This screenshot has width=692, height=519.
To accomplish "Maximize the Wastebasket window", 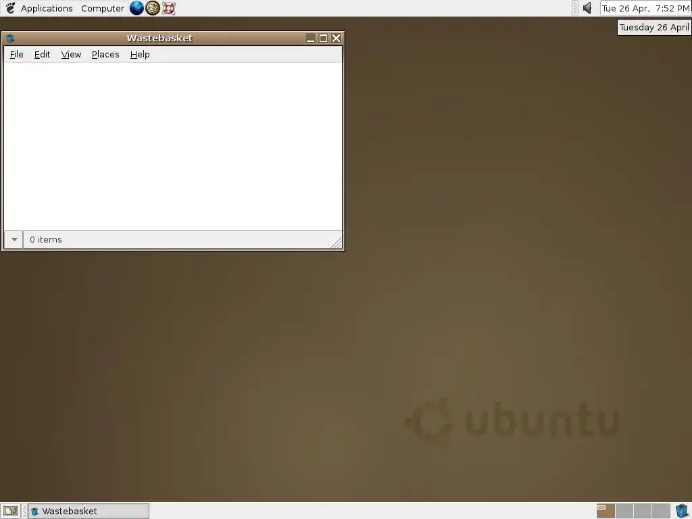I will tap(323, 39).
